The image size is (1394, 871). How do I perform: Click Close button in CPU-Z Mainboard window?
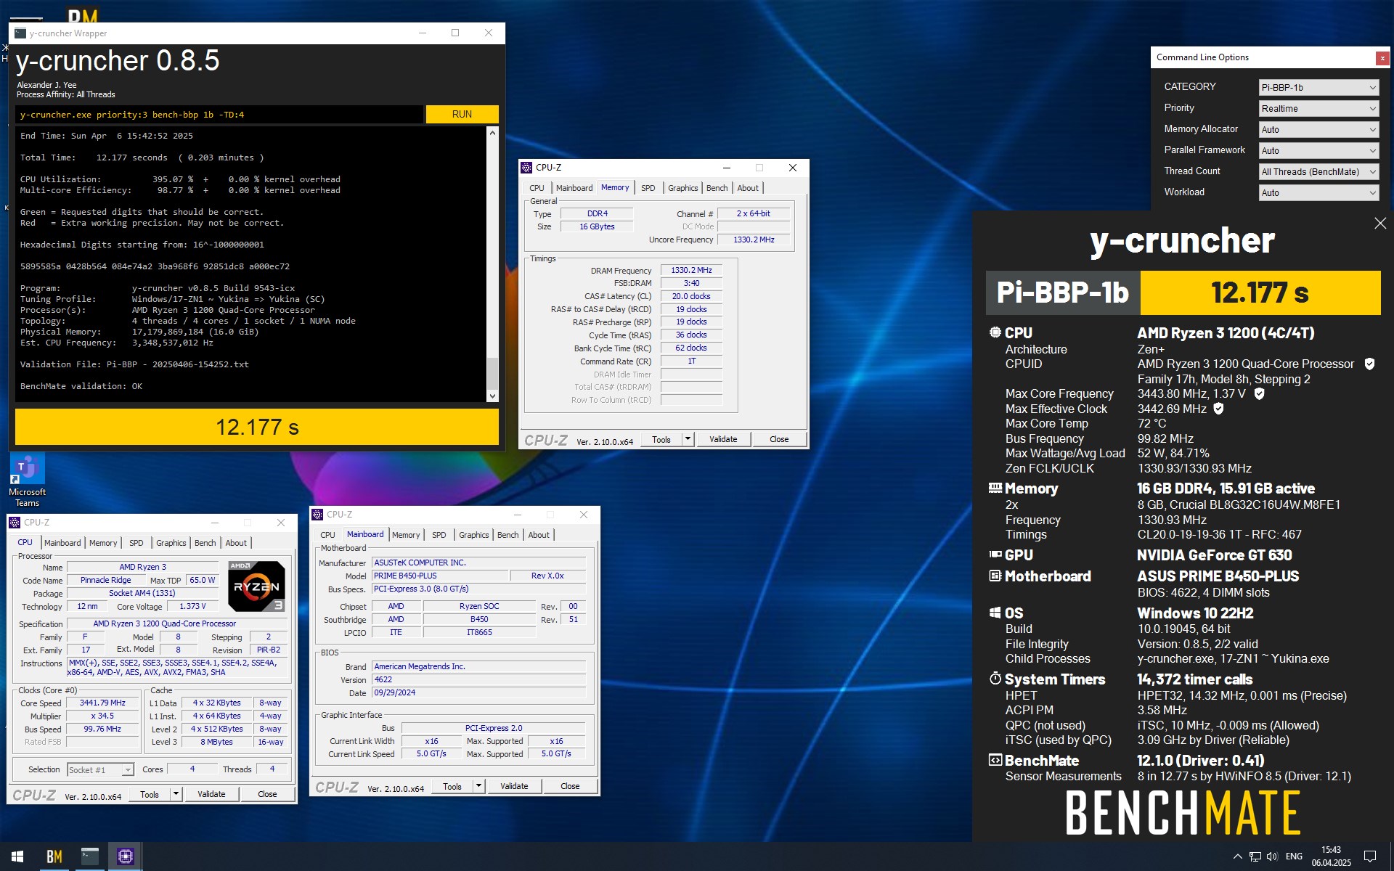tap(570, 786)
